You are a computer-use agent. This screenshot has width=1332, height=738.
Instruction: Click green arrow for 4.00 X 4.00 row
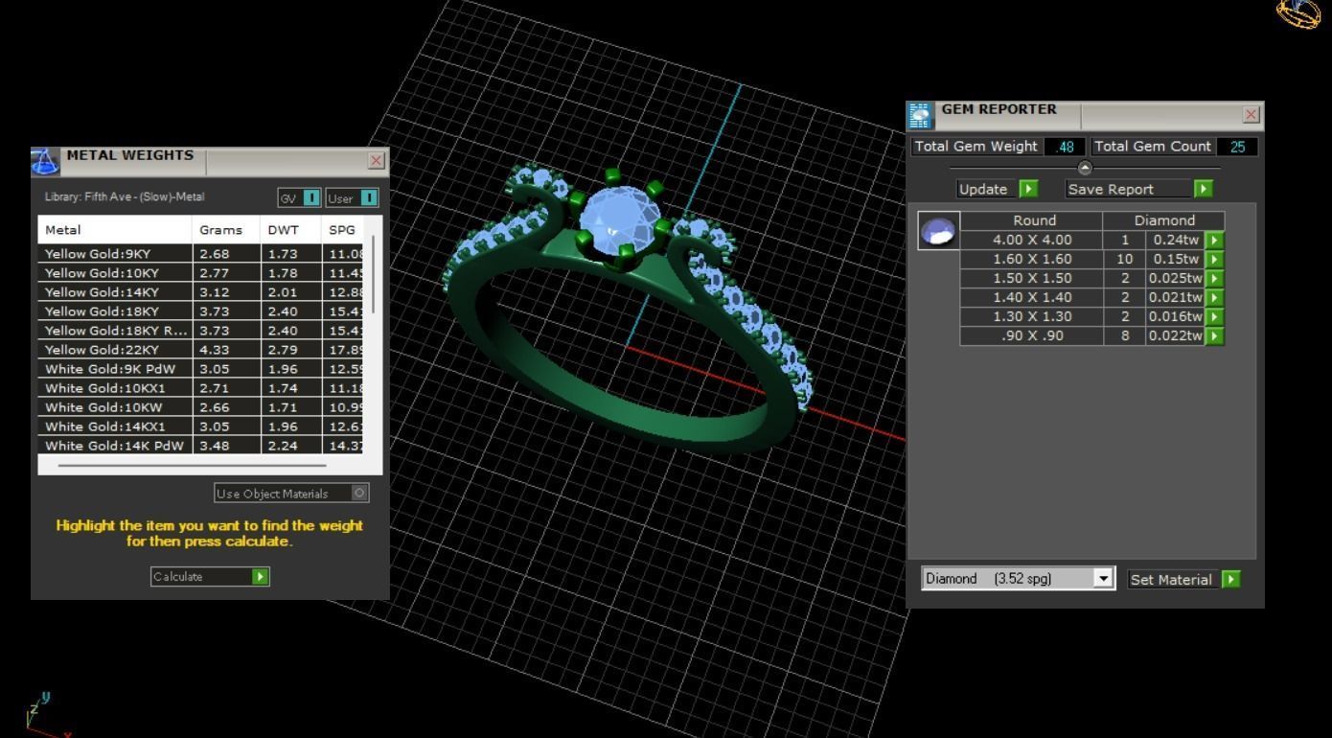coord(1214,241)
